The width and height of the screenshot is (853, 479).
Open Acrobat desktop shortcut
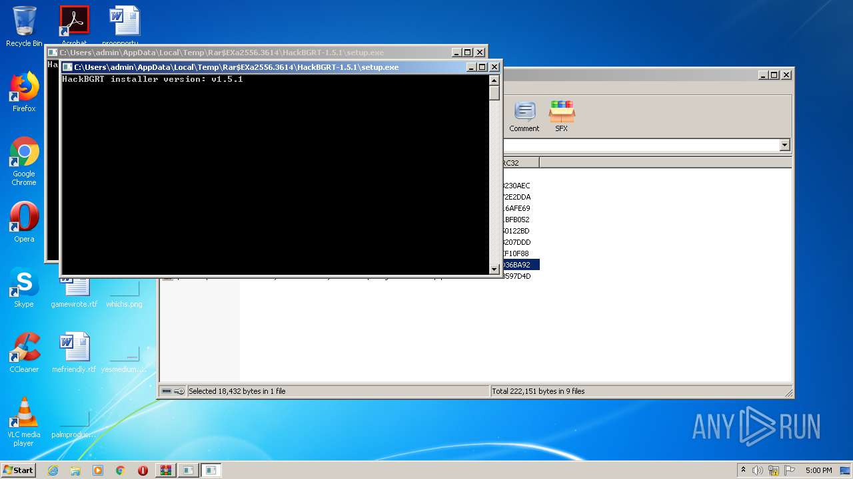[x=74, y=25]
